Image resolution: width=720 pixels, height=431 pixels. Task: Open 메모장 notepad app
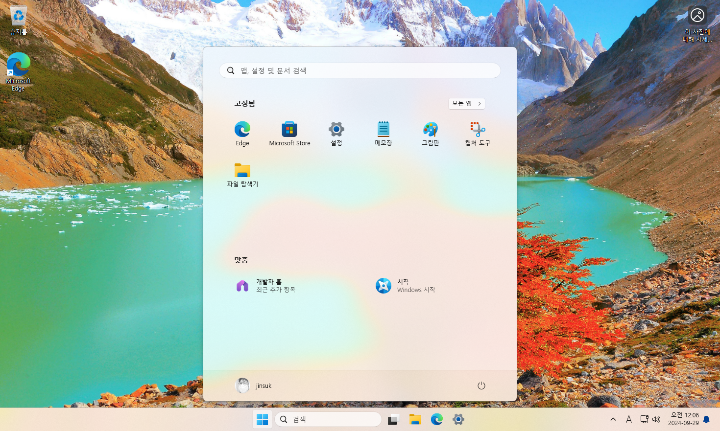point(384,134)
